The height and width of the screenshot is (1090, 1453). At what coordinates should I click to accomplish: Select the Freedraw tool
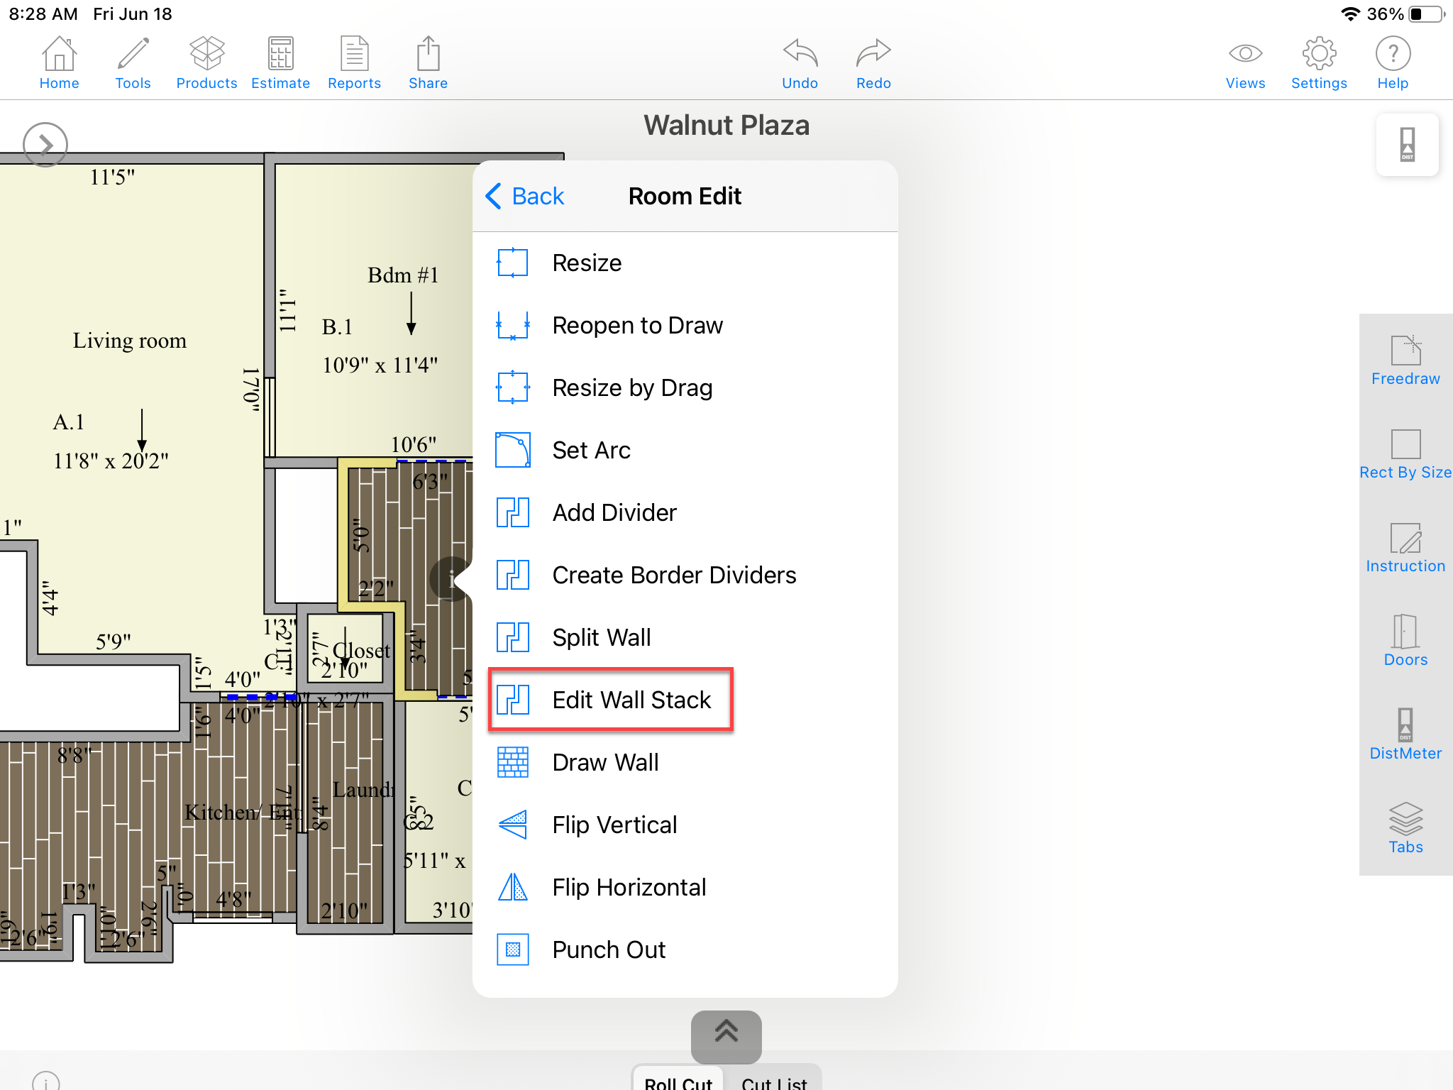(x=1405, y=360)
